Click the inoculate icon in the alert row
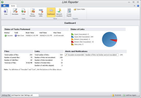 [66, 55]
